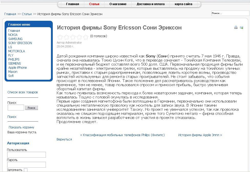This screenshot has width=250, height=172.
Task: Click the date 20:04:2008 г. text
Action: click(x=65, y=46)
